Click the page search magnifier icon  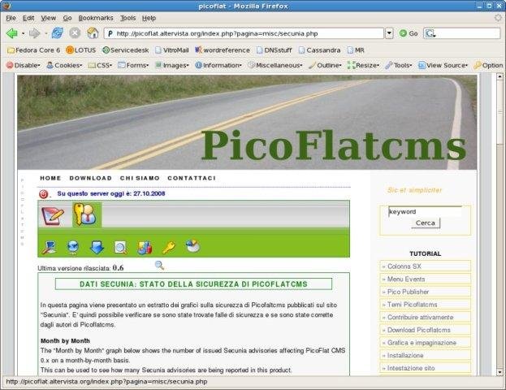click(121, 248)
